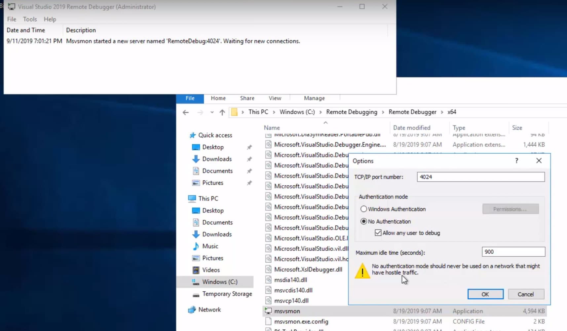Cancel the Options dialog
567x331 pixels.
(x=525, y=294)
